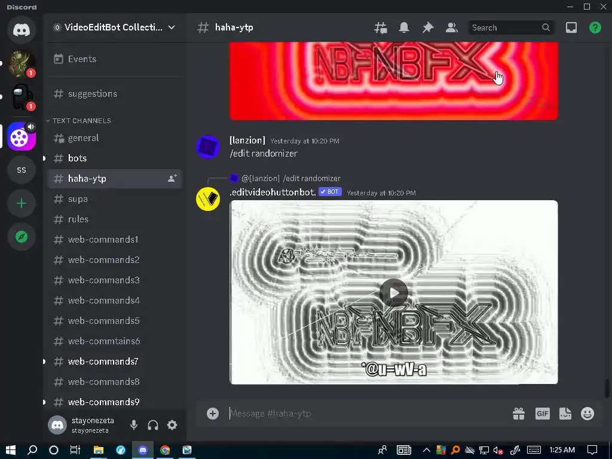Click the [lanzion] blue avatar
Image resolution: width=612 pixels, height=459 pixels.
207,147
